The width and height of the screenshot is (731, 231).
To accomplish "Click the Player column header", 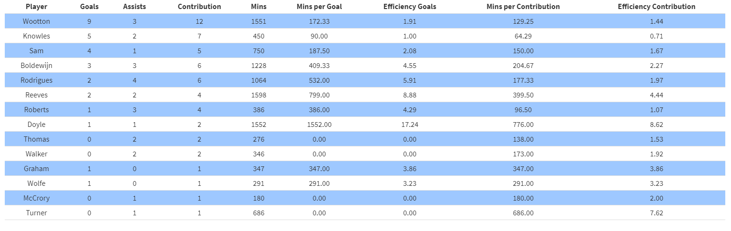I will coord(36,7).
